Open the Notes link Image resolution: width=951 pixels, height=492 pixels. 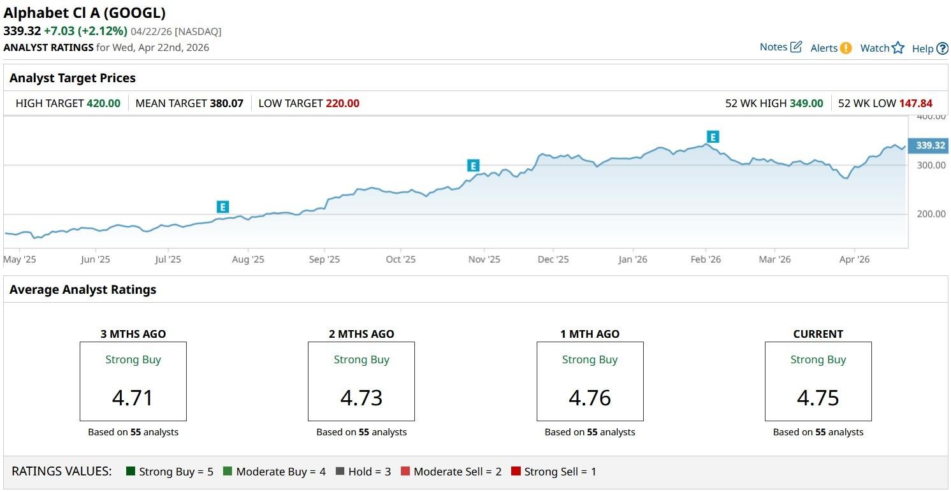[x=773, y=47]
